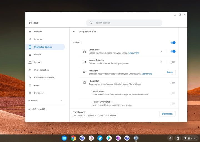Click the Apps grid icon
The image size is (200, 142).
tap(30, 85)
